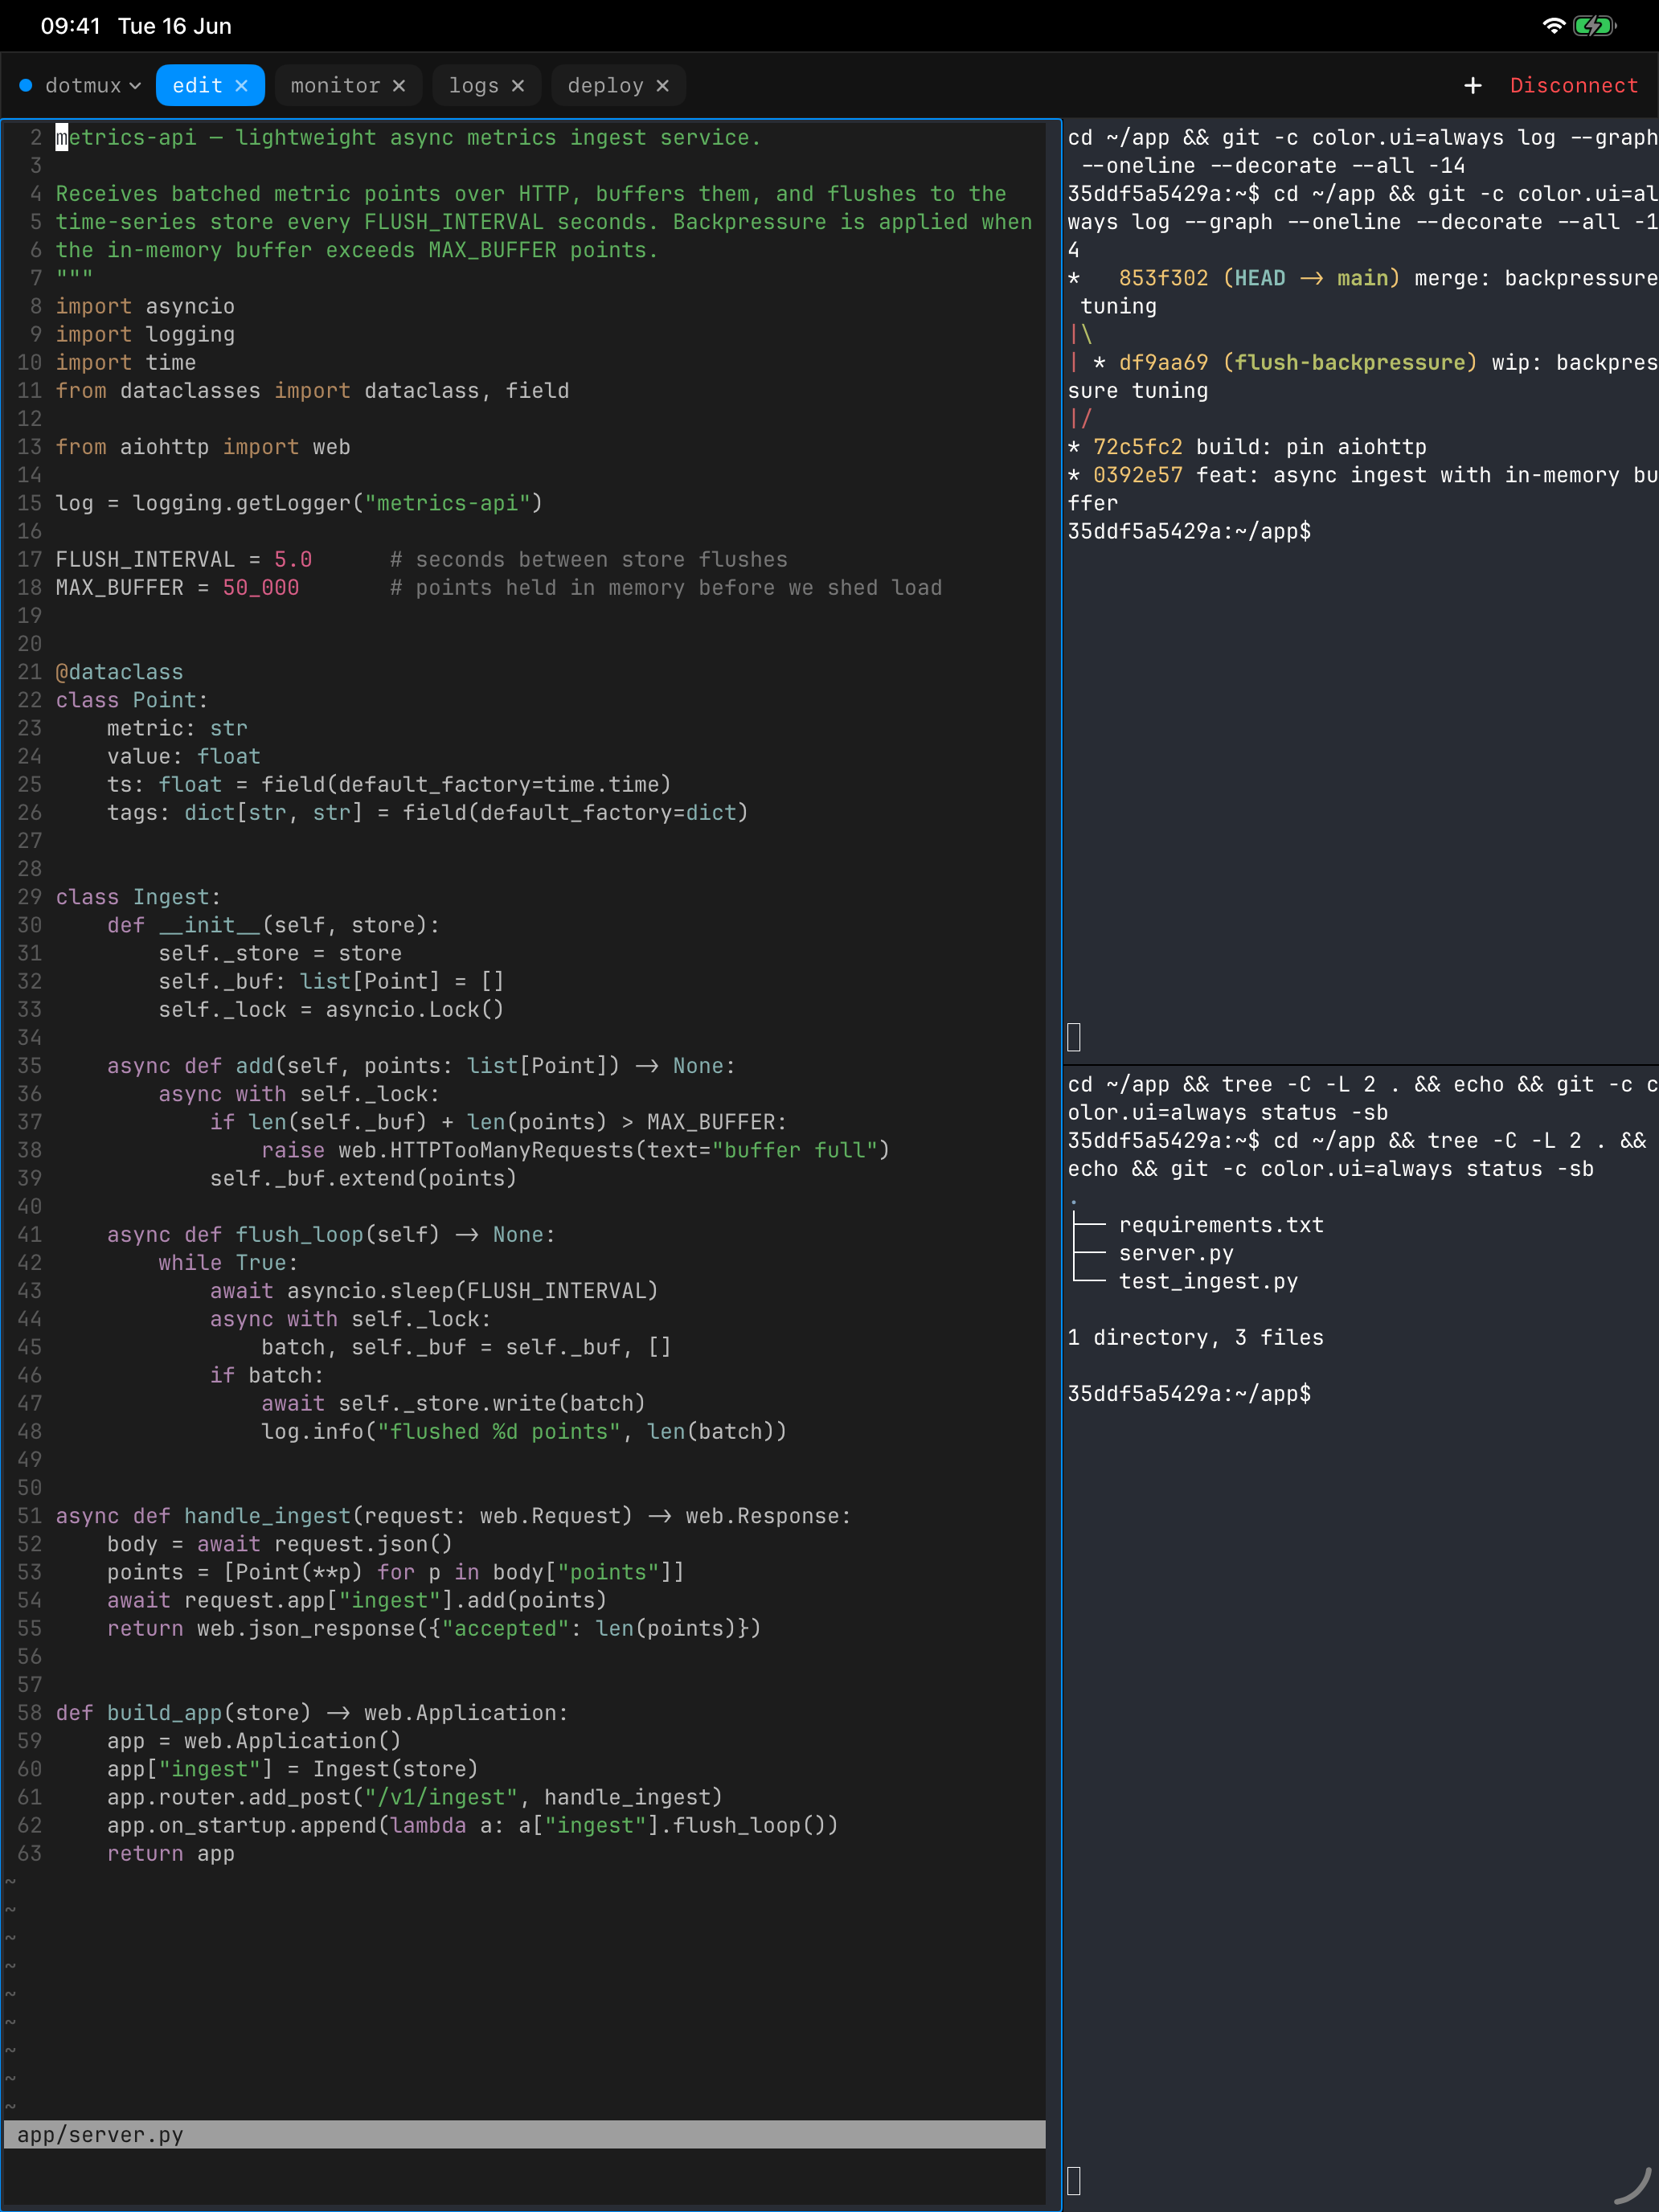Click commit hash 0392e57 in git log
Screen dimensions: 1659x2212
pyautogui.click(x=1137, y=474)
